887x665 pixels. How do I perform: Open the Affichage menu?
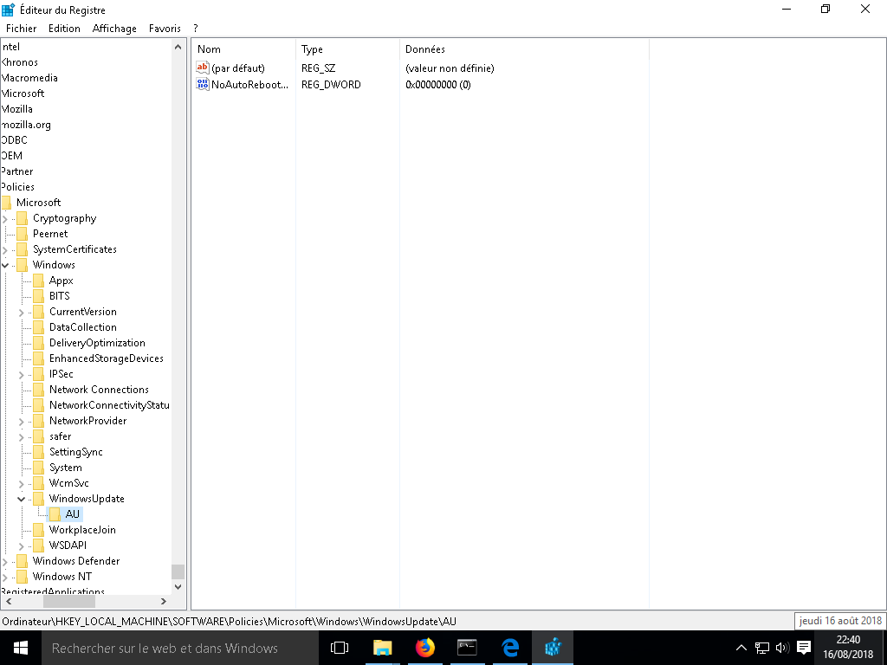pyautogui.click(x=114, y=29)
